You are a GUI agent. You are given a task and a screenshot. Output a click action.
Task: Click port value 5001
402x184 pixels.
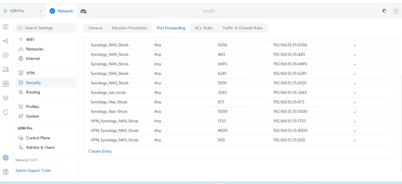(222, 83)
